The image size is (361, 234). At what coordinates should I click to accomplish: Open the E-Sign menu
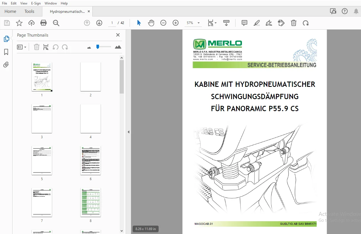tap(36, 3)
